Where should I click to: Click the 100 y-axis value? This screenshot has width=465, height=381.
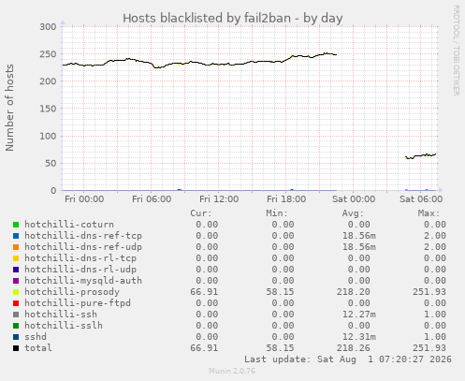[x=48, y=136]
